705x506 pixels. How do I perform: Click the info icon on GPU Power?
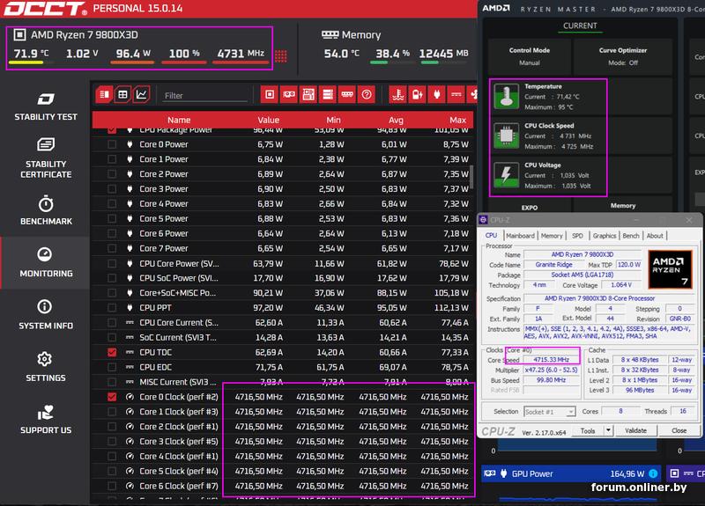click(653, 473)
